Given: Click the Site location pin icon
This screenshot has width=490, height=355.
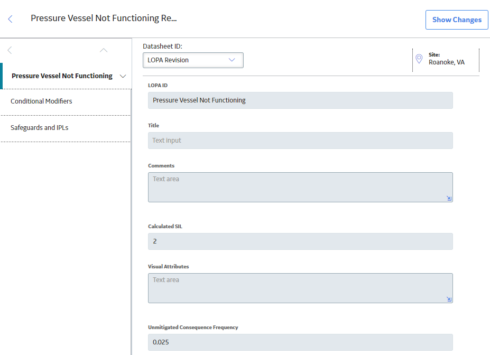Looking at the screenshot, I should 419,59.
